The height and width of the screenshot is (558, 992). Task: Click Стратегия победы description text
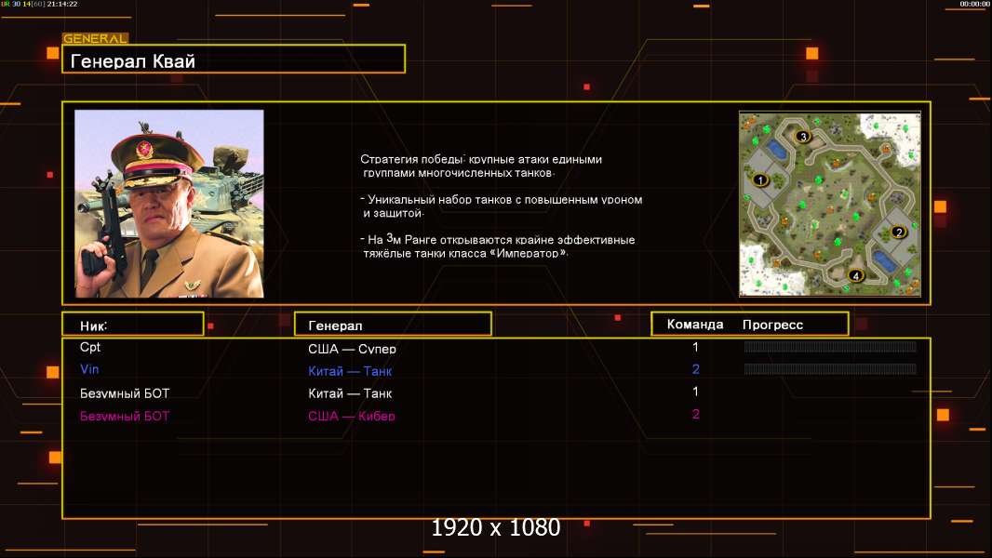[481, 166]
